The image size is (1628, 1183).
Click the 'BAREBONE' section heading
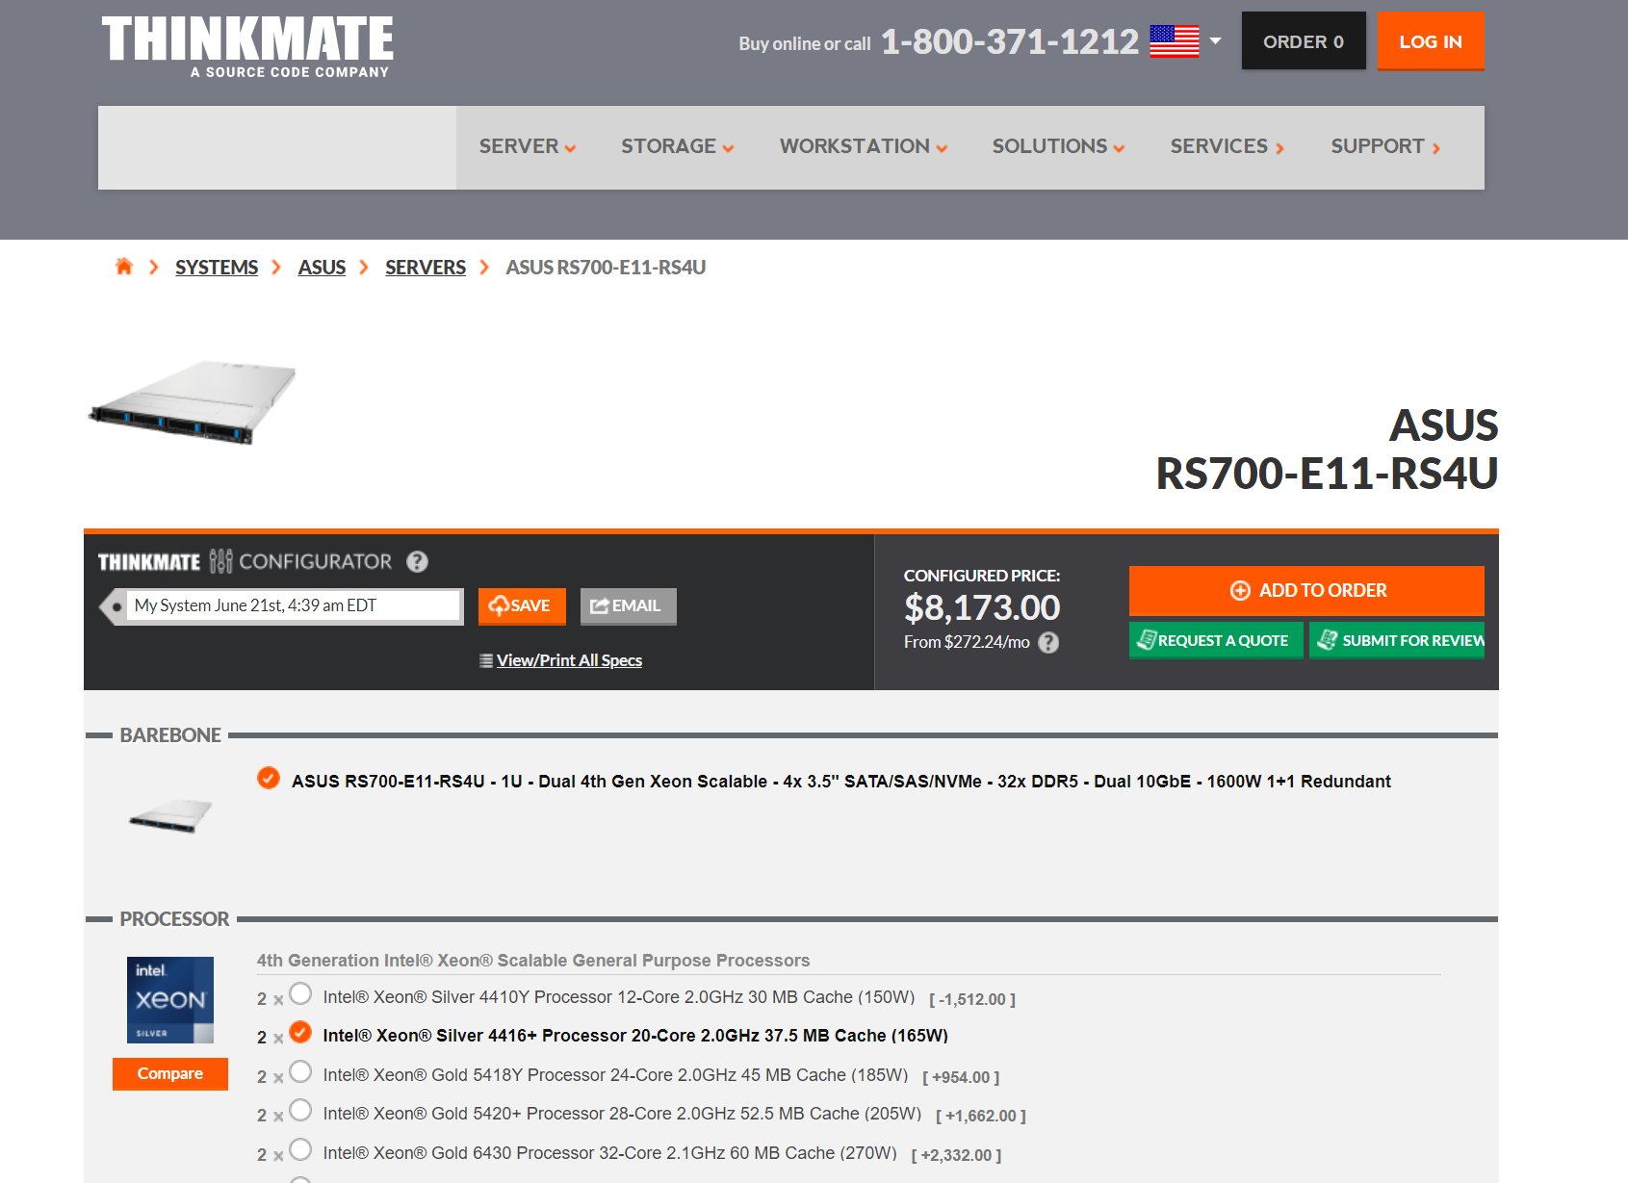pos(170,734)
